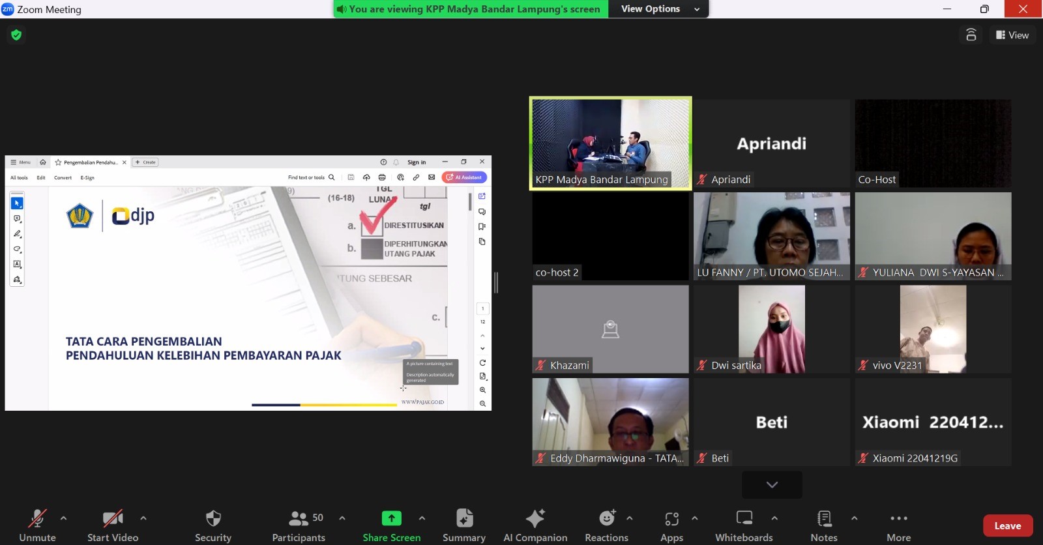
Task: Unmute the microphone
Action: click(x=37, y=525)
